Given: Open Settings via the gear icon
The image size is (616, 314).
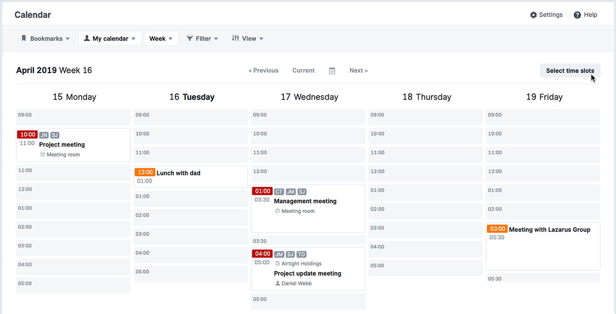Looking at the screenshot, I should [533, 15].
